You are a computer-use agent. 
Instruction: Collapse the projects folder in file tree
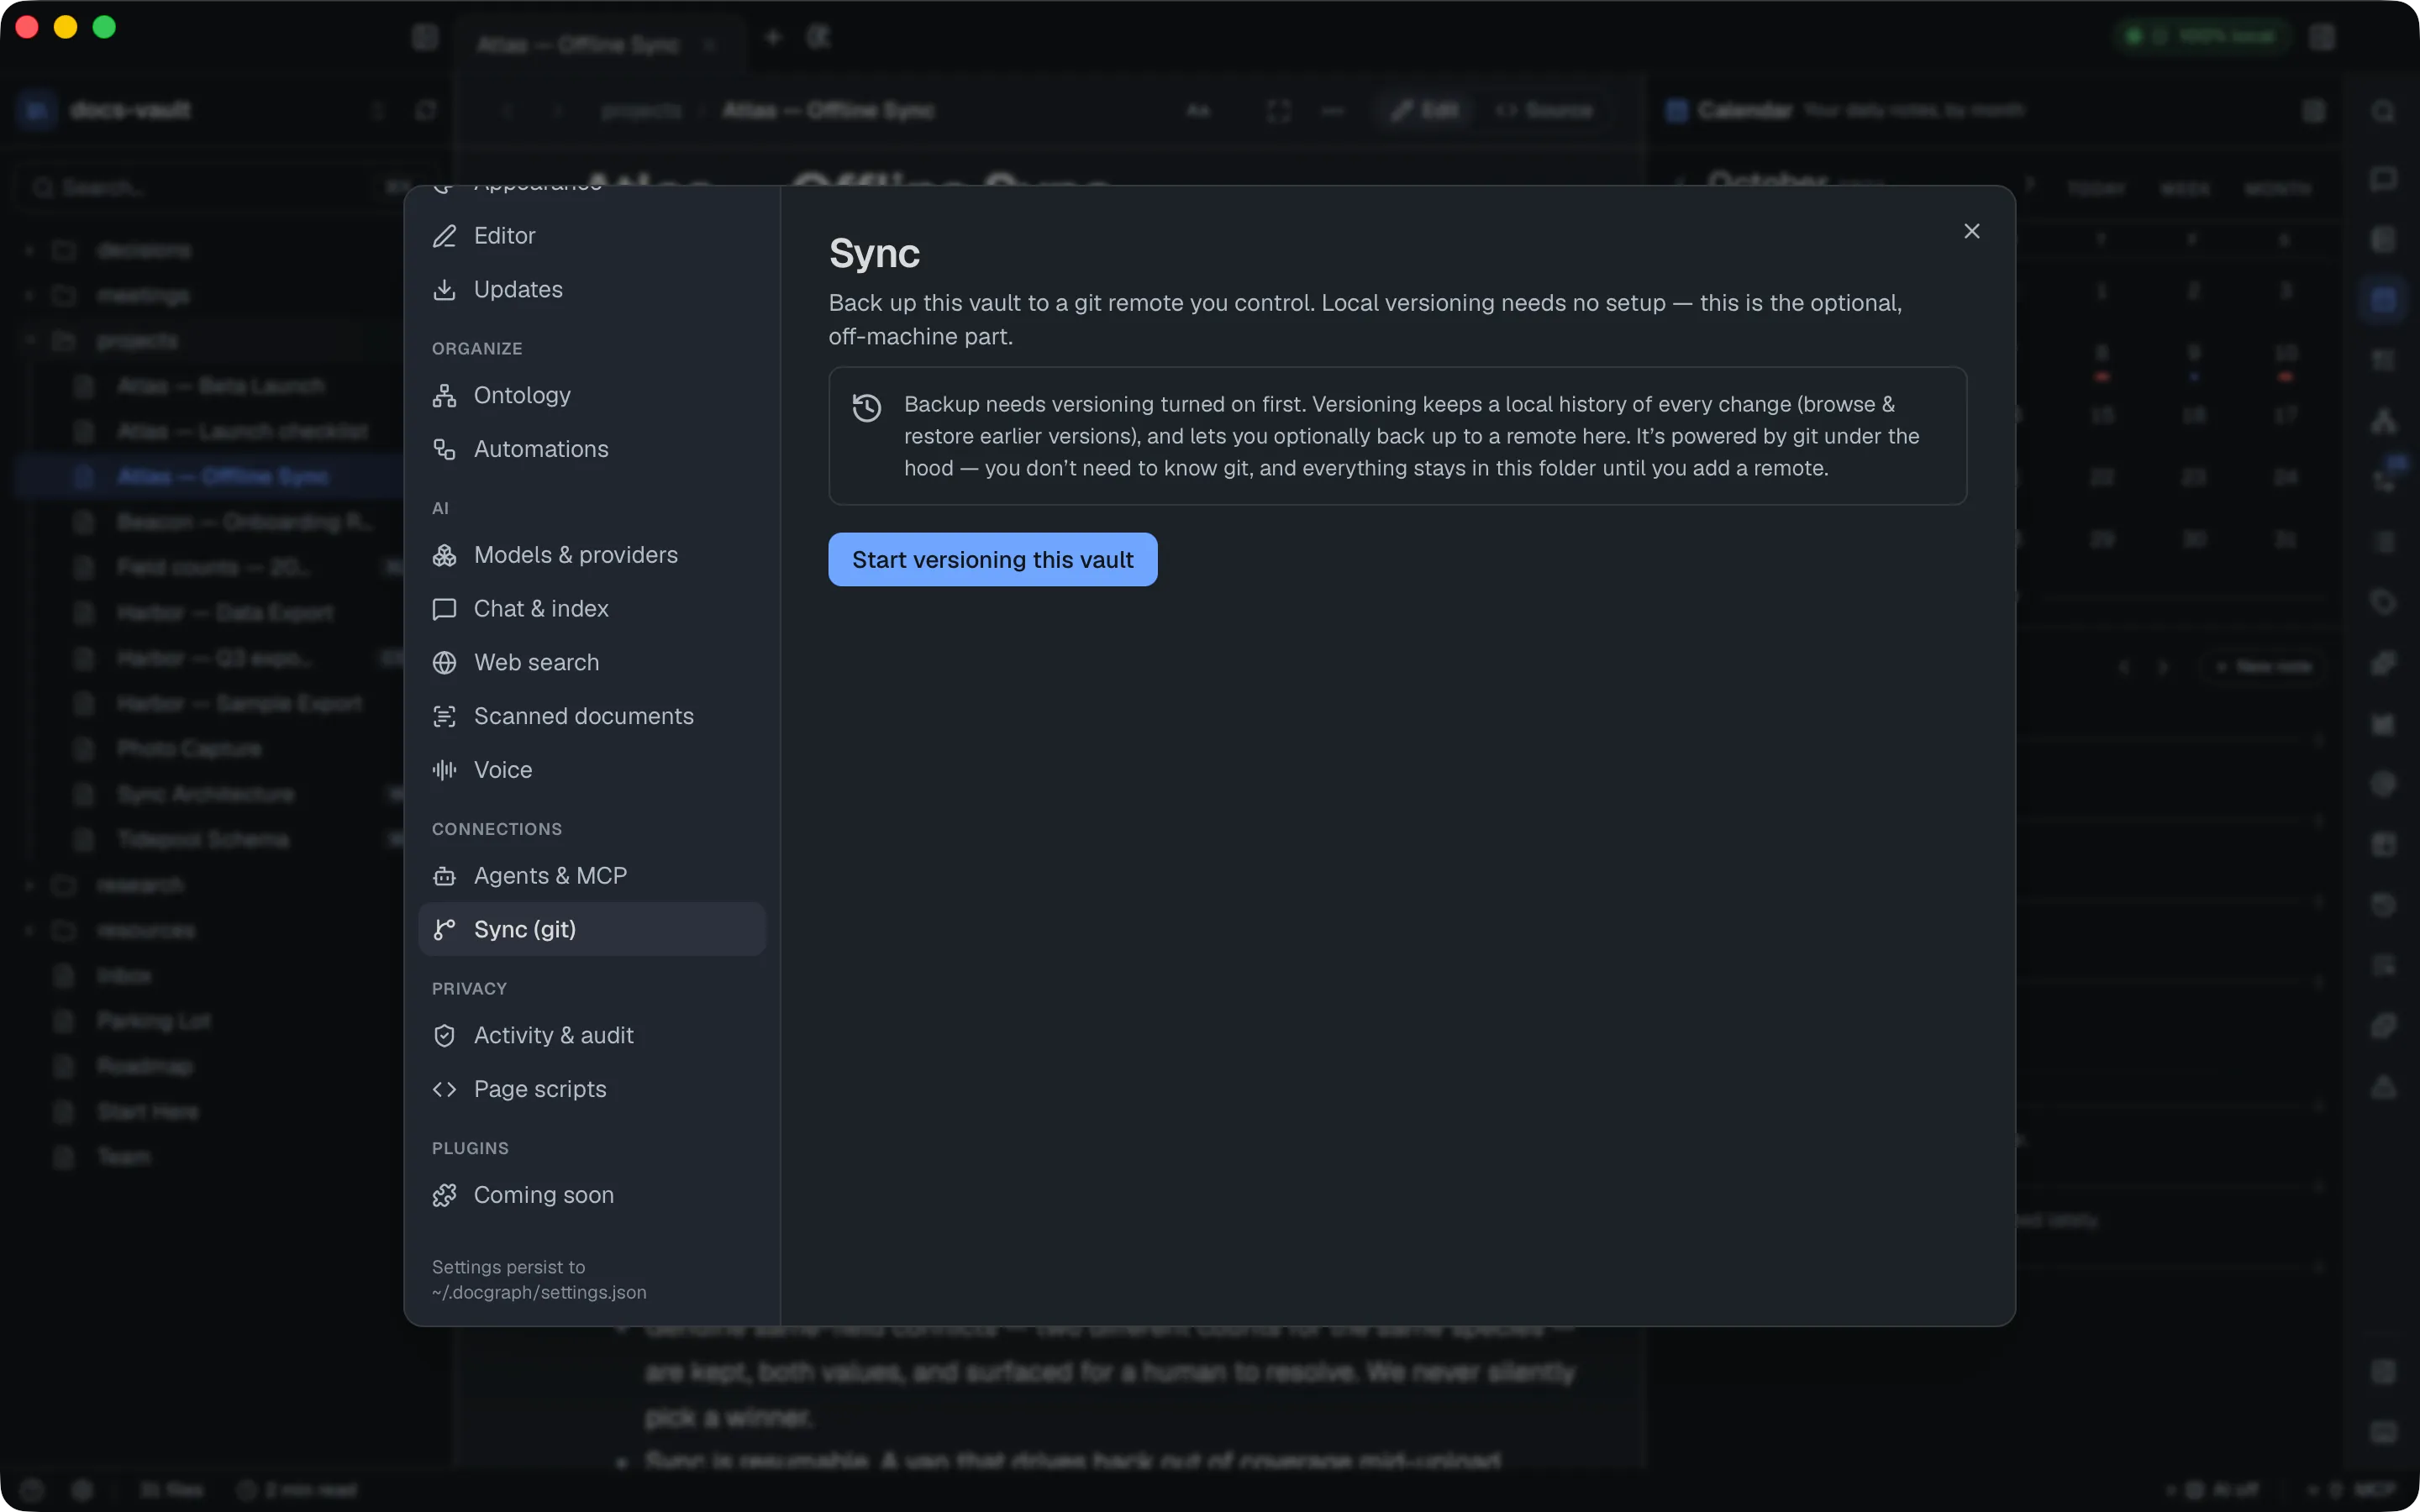click(30, 341)
